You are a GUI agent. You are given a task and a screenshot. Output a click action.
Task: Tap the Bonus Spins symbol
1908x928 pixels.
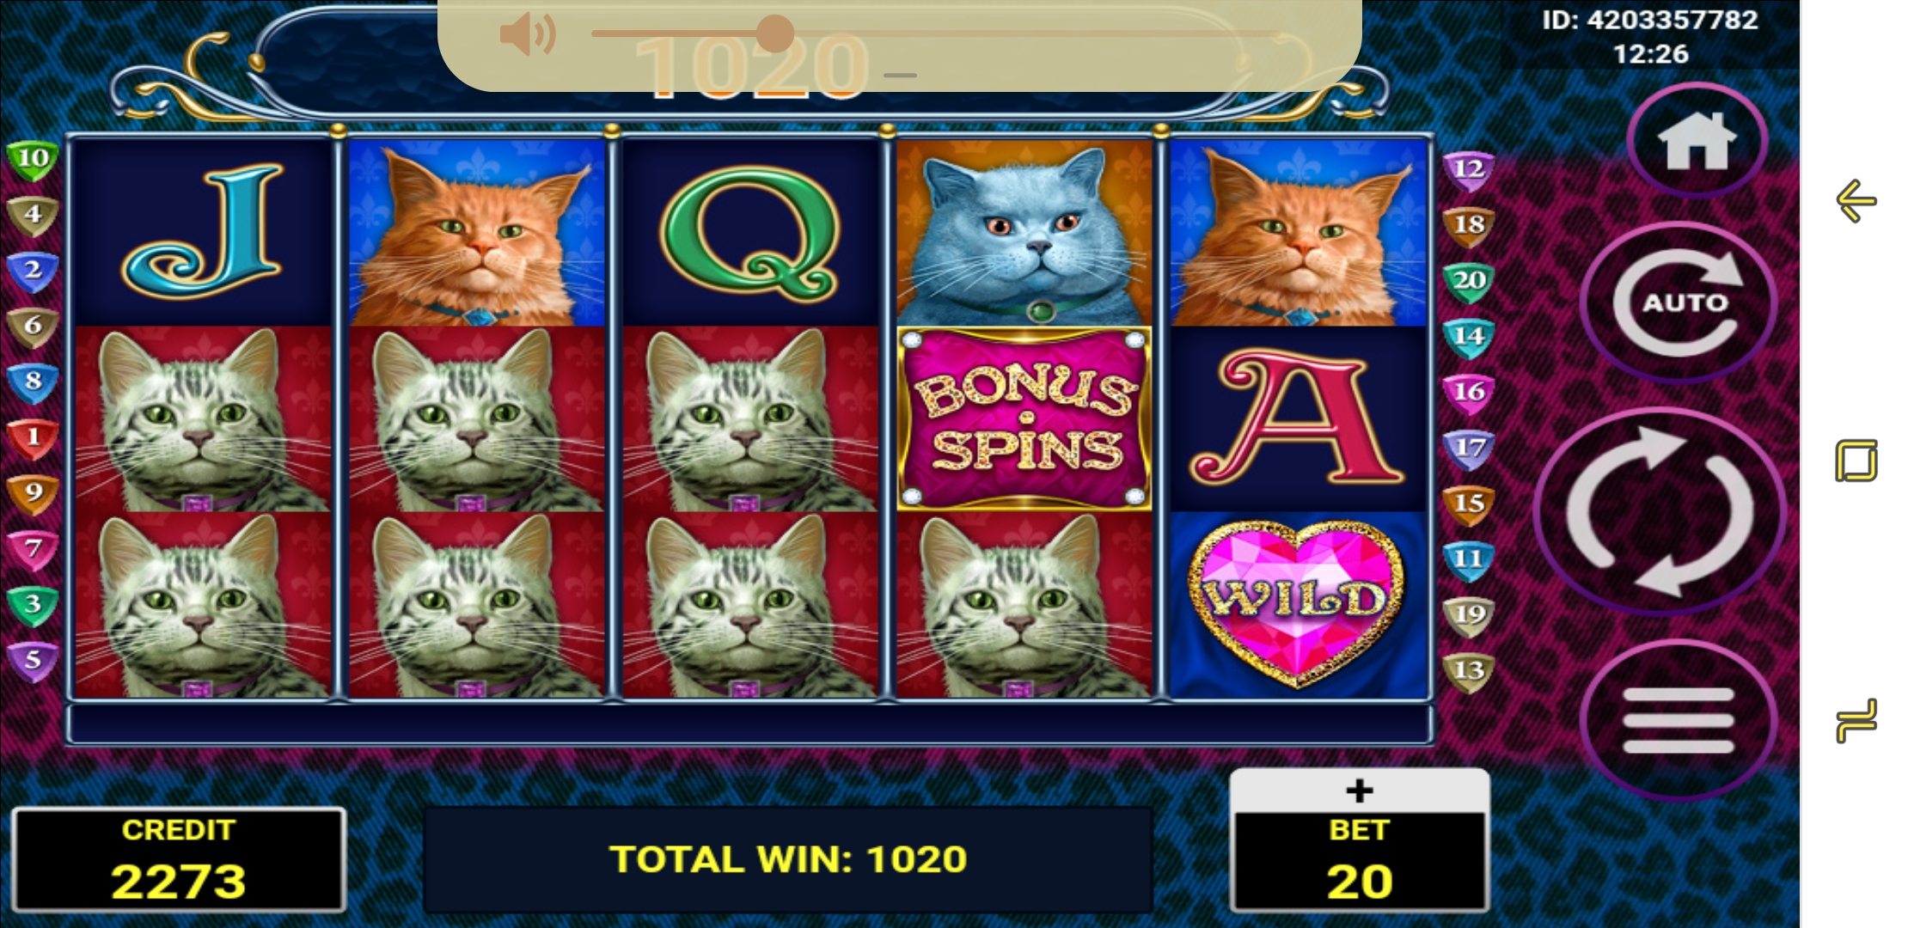tap(1024, 418)
